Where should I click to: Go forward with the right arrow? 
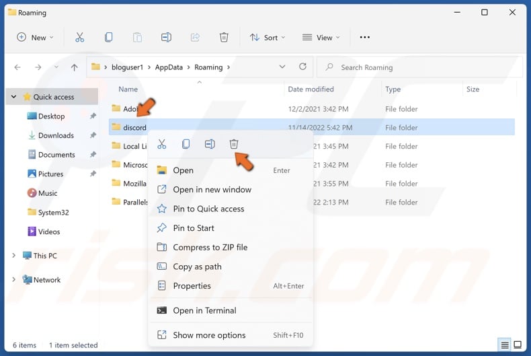38,67
